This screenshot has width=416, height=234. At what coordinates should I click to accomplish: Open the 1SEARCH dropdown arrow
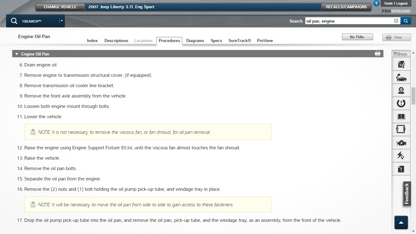pyautogui.click(x=62, y=21)
